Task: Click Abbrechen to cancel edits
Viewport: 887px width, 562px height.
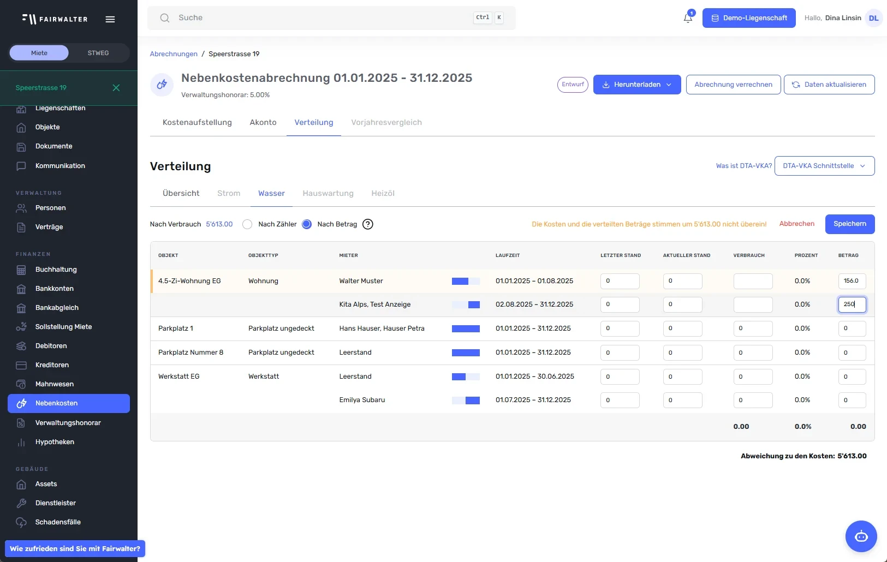Action: (797, 224)
